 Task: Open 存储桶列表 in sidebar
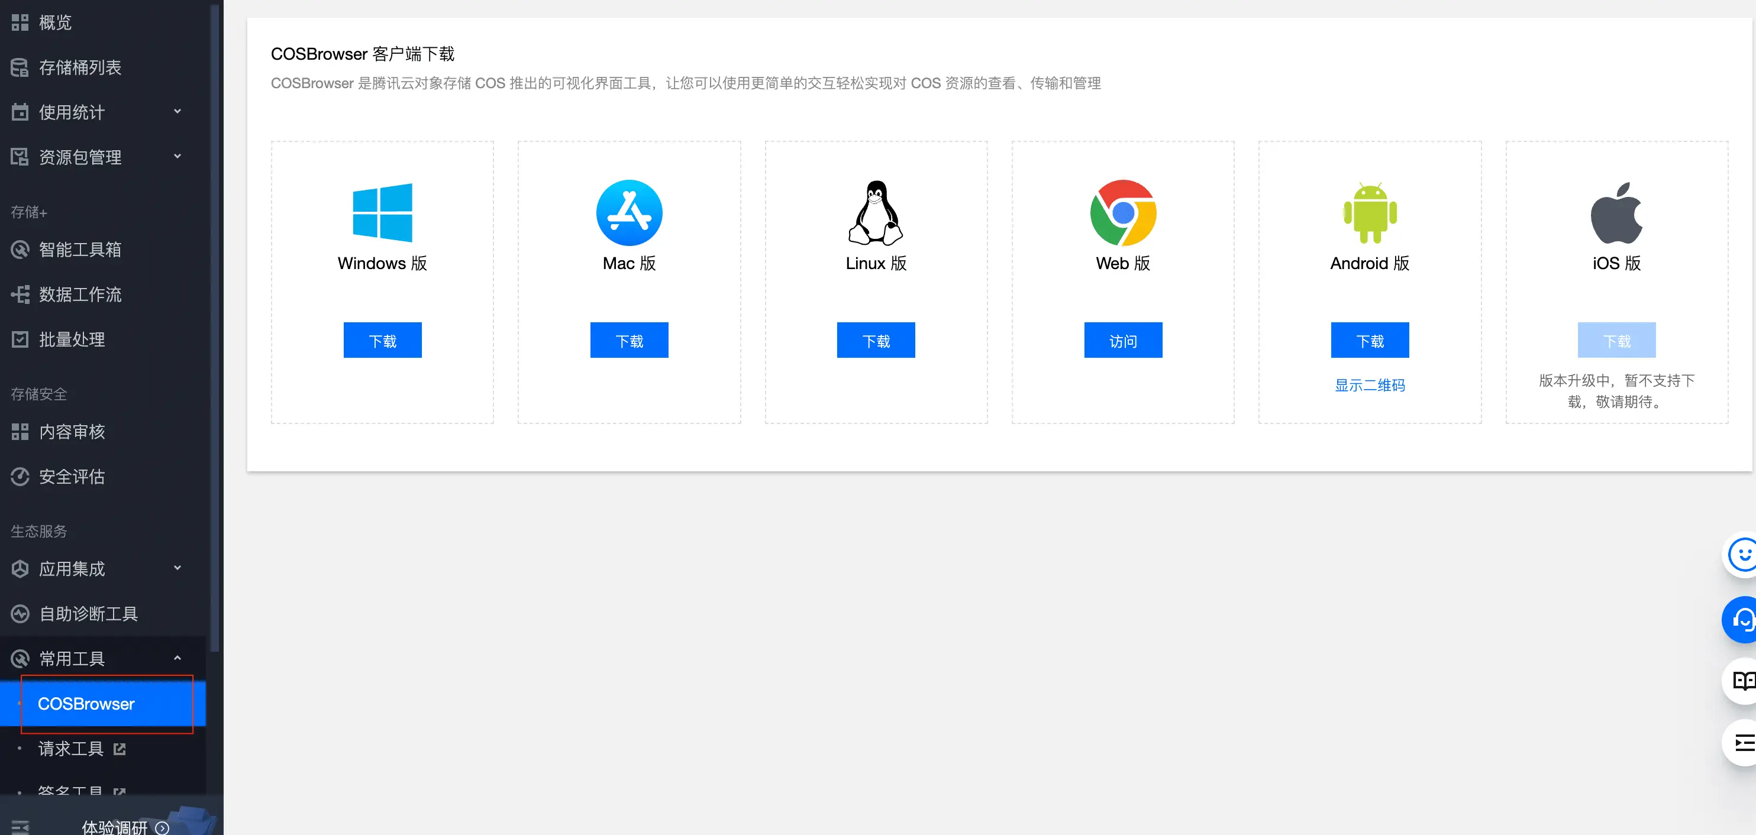tap(80, 67)
